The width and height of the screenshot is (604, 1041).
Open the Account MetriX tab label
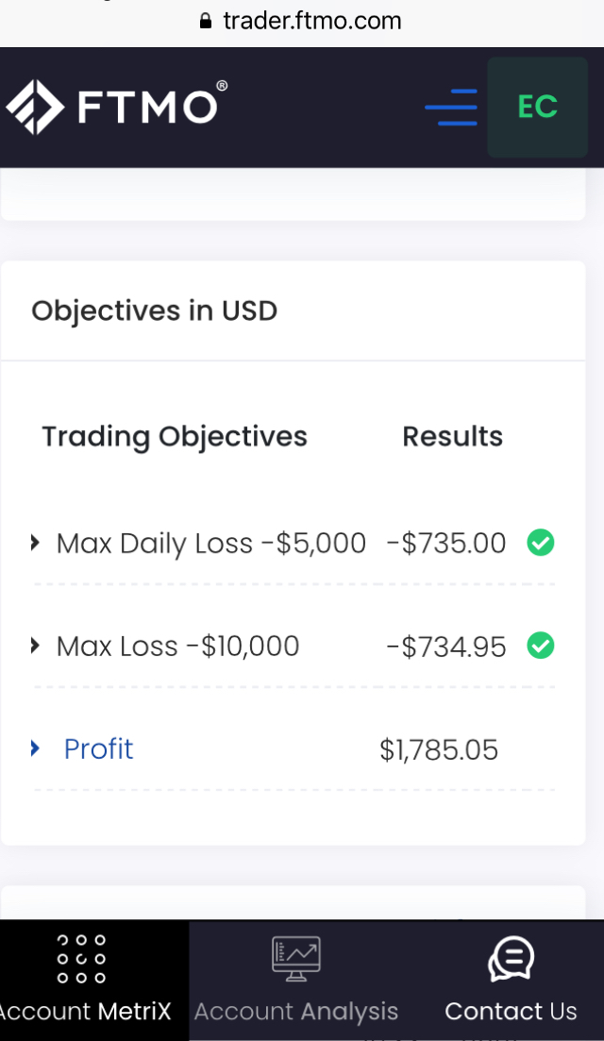(85, 1012)
